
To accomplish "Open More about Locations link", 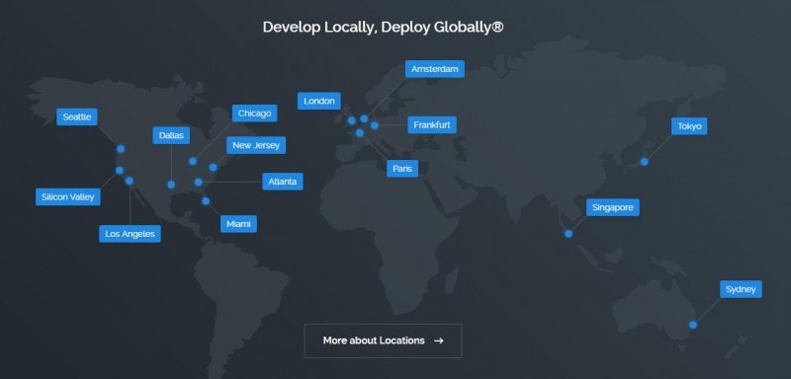I will tap(383, 341).
